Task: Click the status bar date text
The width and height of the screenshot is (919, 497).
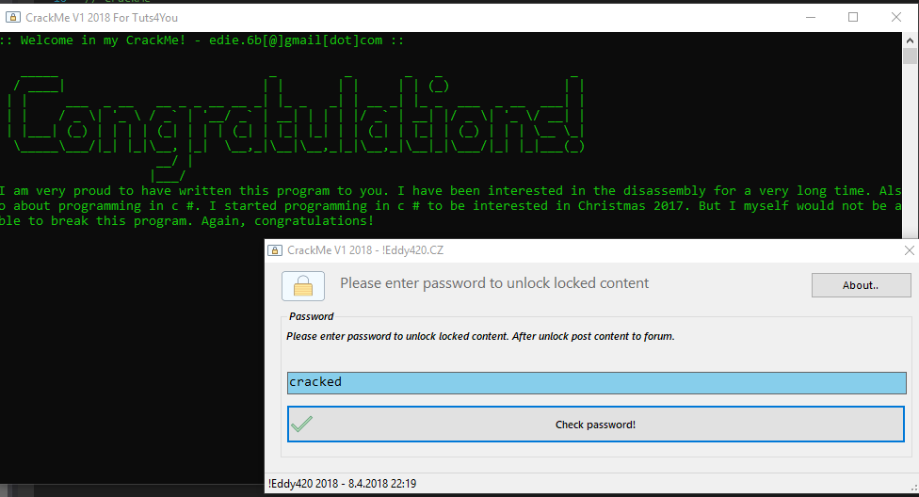Action: point(342,484)
